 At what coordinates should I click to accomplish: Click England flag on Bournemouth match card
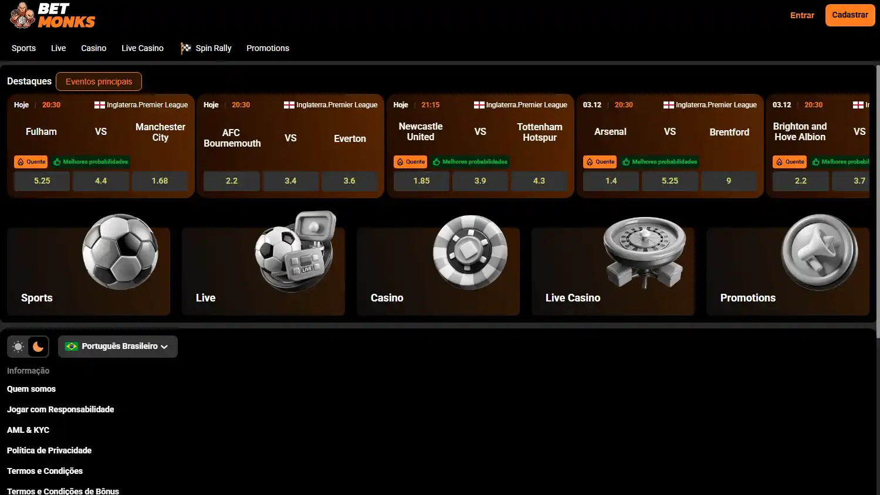(289, 105)
